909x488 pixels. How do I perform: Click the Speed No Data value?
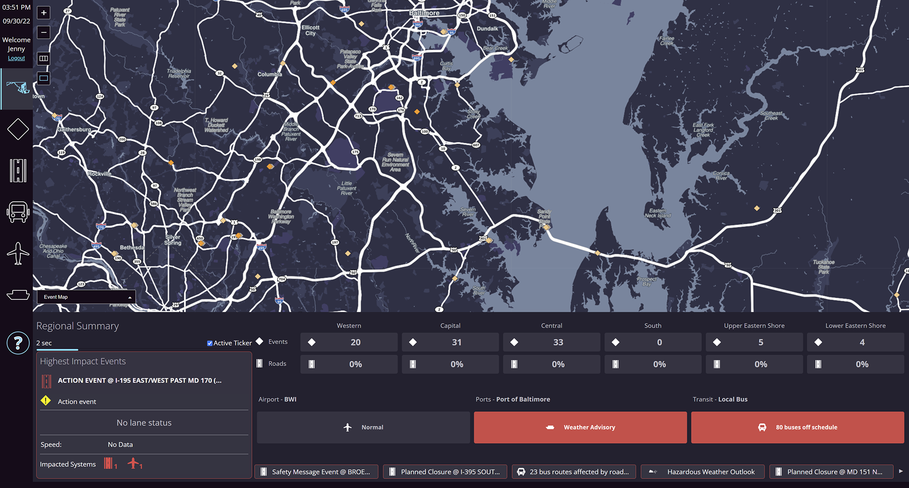pos(120,444)
